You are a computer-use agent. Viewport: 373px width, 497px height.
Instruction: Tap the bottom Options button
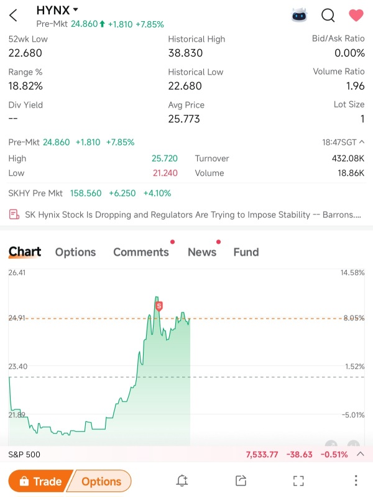(101, 481)
